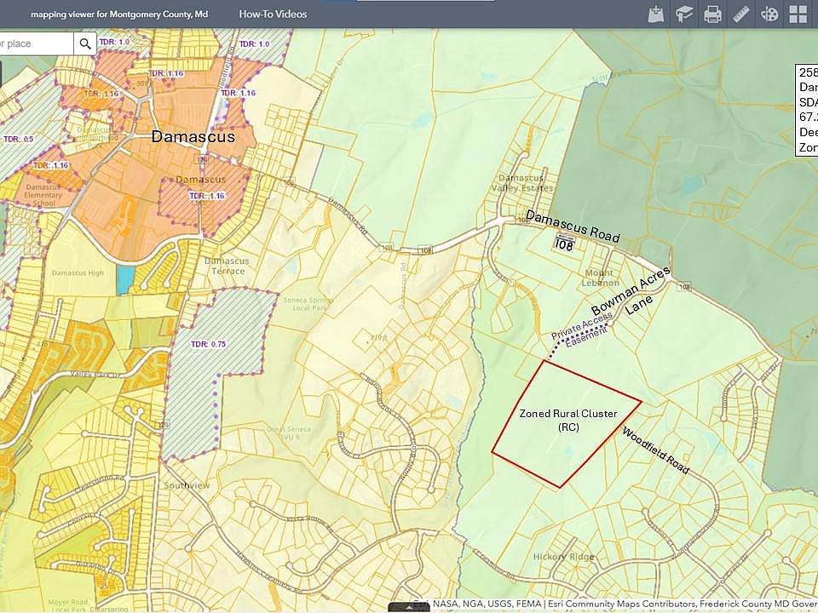Click the mapping viewer title text
Screen dimensions: 818x613
[x=118, y=14]
